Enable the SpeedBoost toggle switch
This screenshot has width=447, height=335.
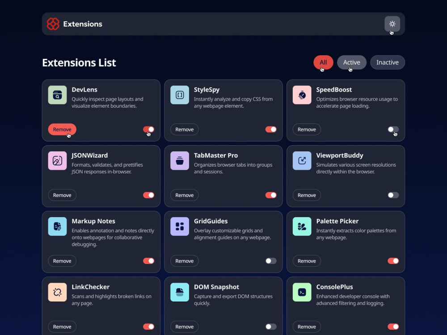pos(393,130)
